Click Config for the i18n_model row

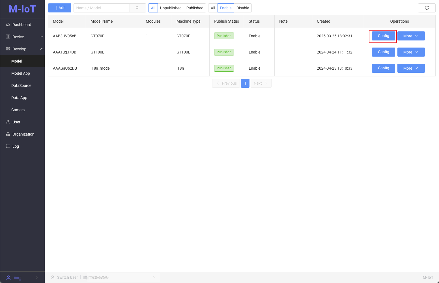coord(383,68)
